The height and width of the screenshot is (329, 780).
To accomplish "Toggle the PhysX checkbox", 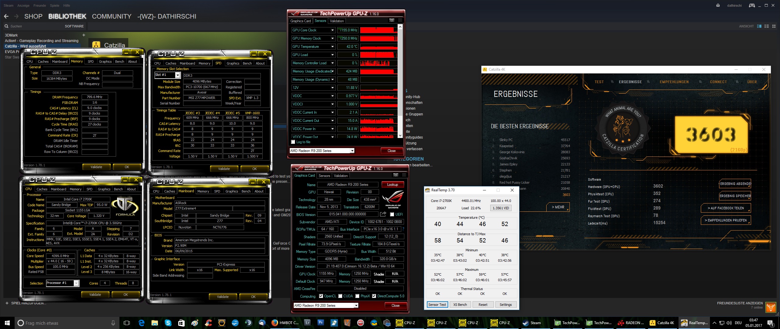I will coord(357,296).
